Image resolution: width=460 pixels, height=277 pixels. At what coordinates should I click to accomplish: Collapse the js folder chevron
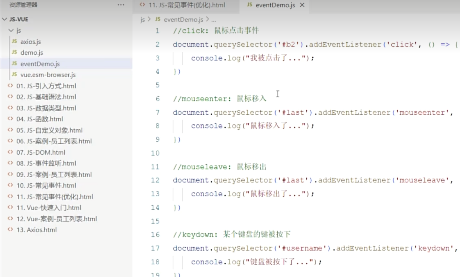click(11, 31)
